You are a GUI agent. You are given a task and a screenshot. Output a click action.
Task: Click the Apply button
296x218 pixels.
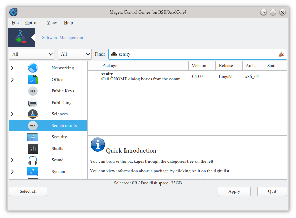[234, 191]
